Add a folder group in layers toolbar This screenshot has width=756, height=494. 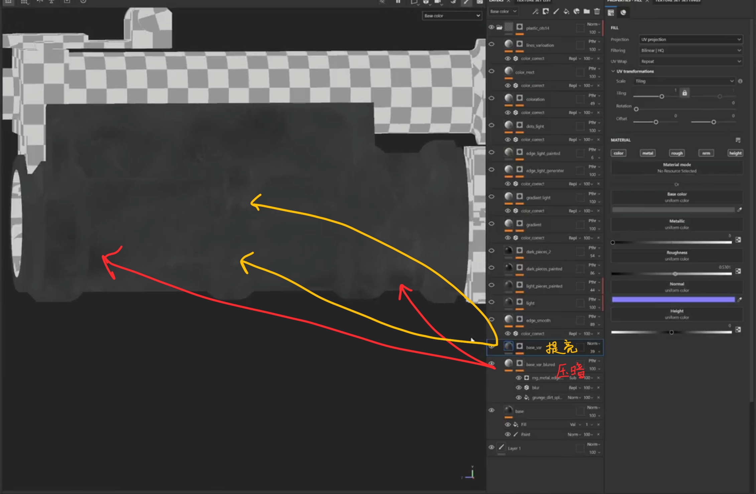[x=587, y=12]
